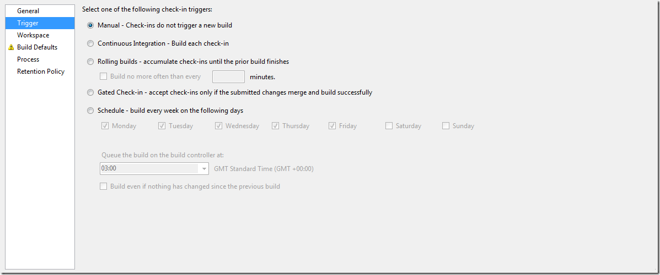Image resolution: width=660 pixels, height=275 pixels.
Task: Select the Manual trigger radio button
Action: pyautogui.click(x=90, y=25)
